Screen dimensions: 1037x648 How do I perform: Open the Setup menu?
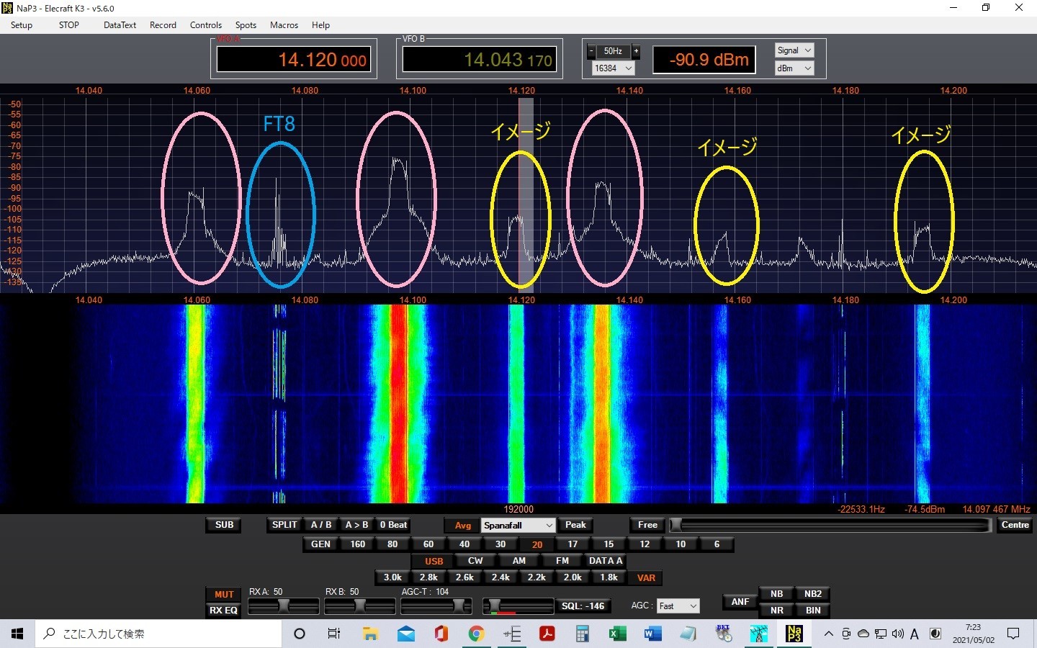(x=22, y=25)
